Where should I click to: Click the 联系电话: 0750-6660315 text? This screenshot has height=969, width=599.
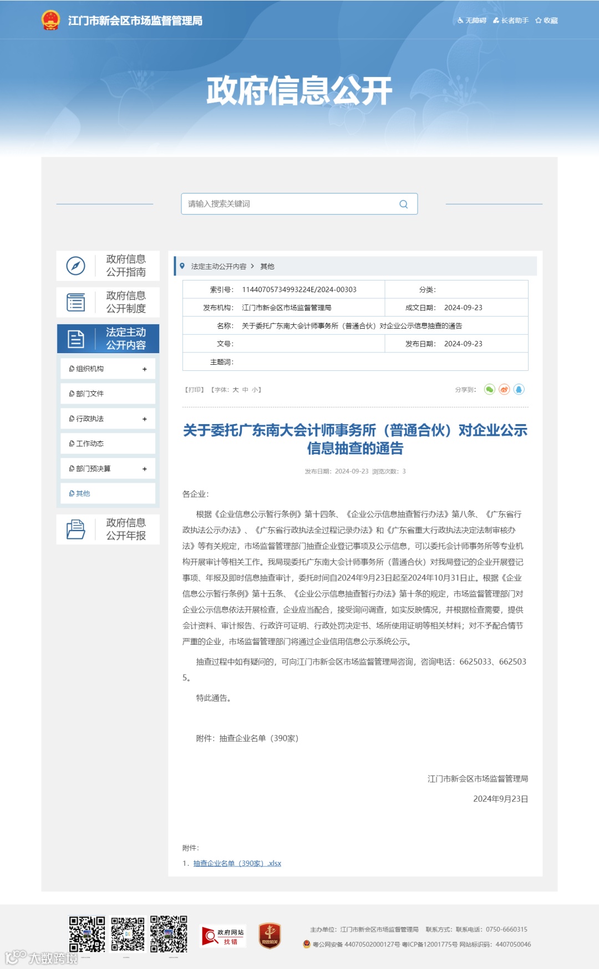point(491,930)
